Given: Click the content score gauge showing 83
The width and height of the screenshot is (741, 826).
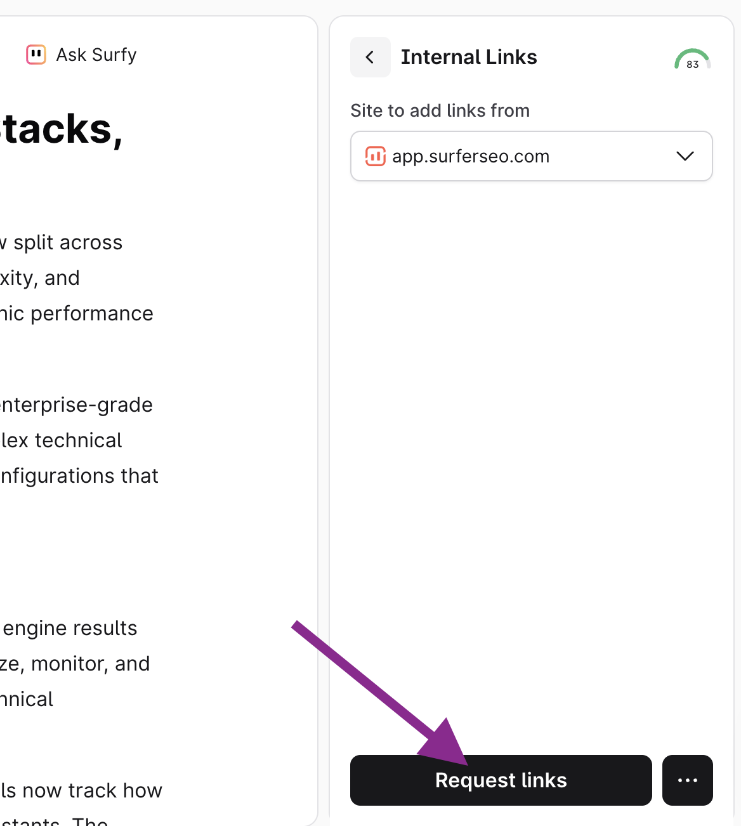Looking at the screenshot, I should point(692,60).
